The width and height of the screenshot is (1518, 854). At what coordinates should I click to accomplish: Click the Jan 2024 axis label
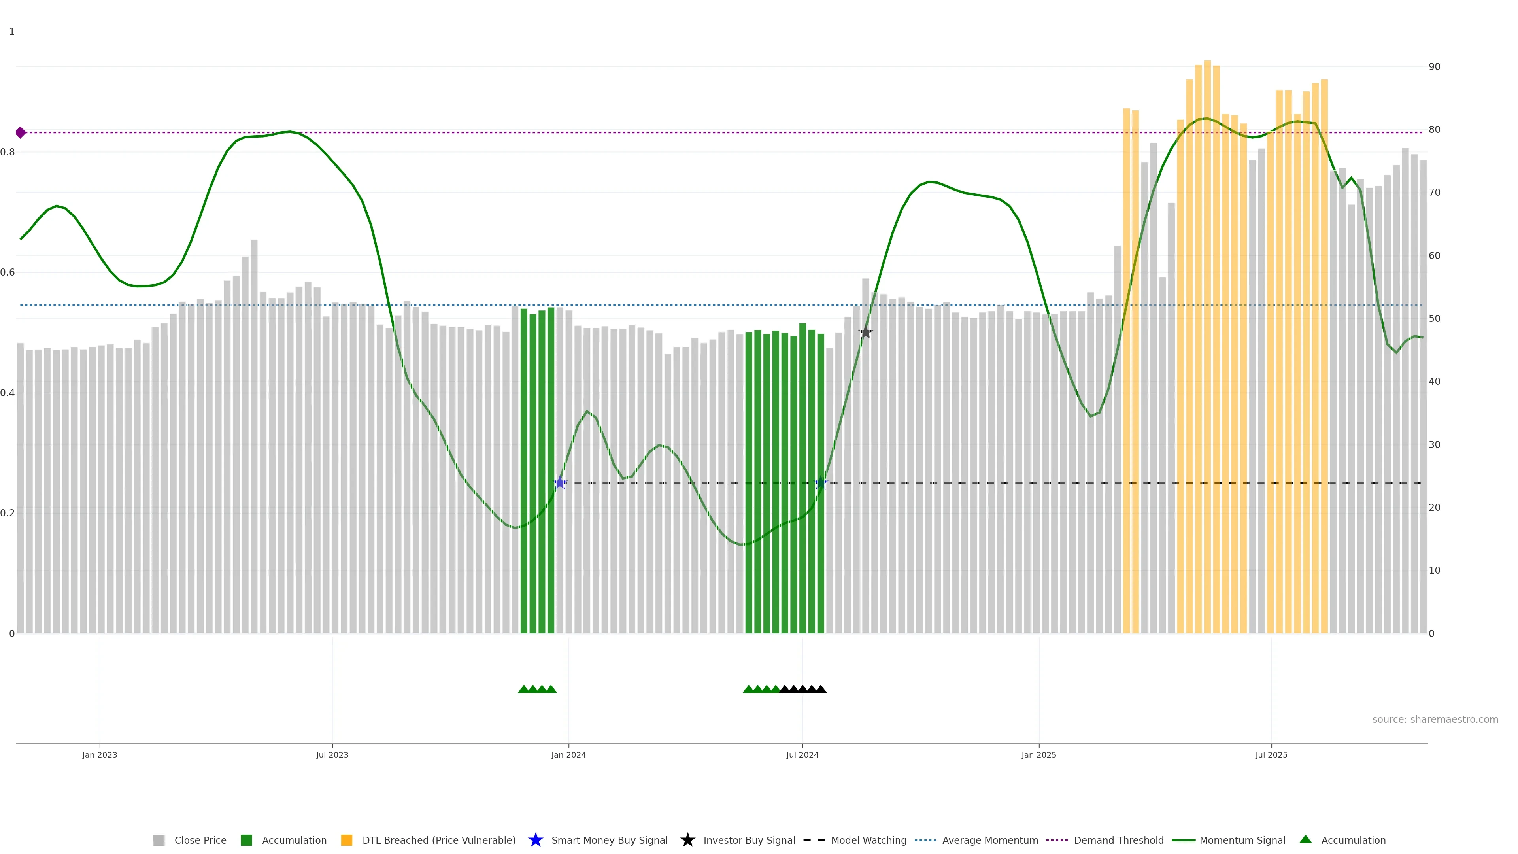568,754
